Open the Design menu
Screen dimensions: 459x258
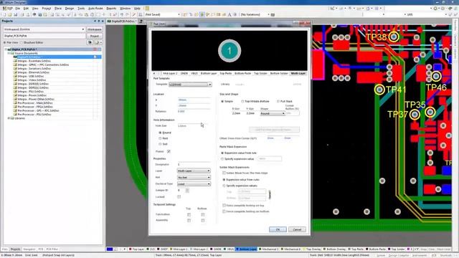coord(70,9)
